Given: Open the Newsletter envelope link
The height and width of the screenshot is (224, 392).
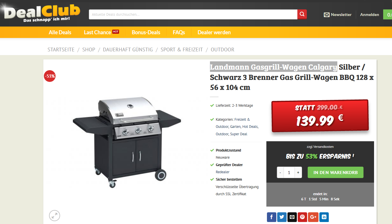Looking at the screenshot, I should [x=338, y=15].
